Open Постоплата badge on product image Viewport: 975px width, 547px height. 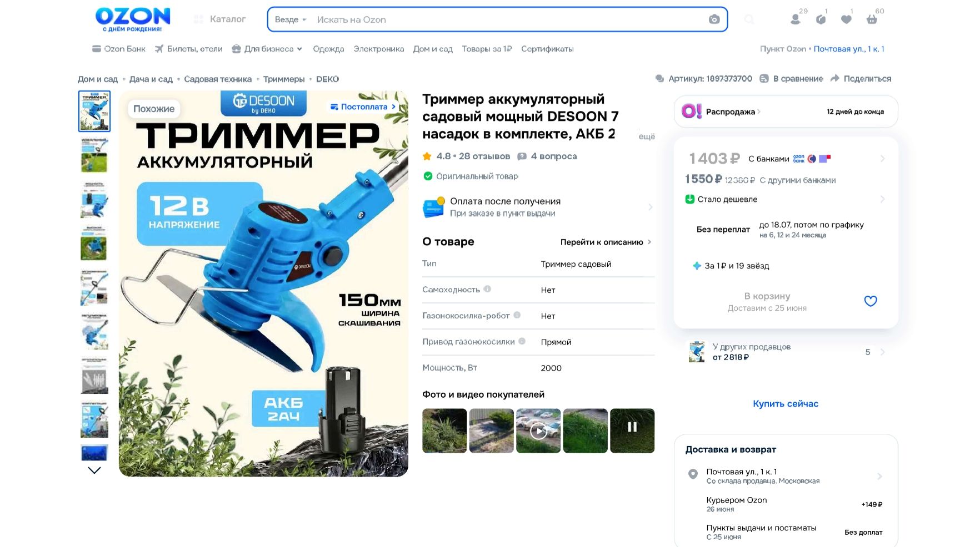click(x=363, y=107)
